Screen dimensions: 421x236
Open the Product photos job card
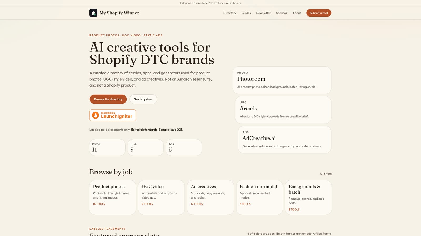click(x=113, y=197)
